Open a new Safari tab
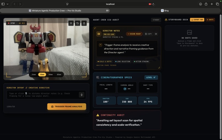The image size is (222, 140). pyautogui.click(x=212, y=4)
